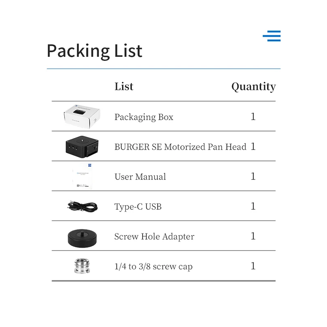Select the Packaging Box text label
327x327 pixels.
click(144, 117)
